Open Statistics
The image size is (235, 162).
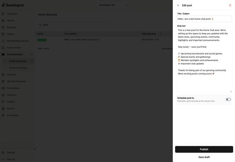(12, 95)
